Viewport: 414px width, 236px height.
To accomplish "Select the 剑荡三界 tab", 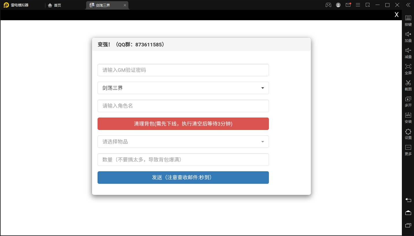I will click(x=107, y=5).
